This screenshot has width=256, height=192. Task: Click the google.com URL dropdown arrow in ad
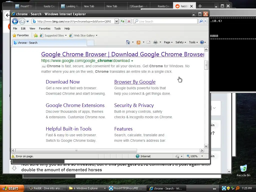click(132, 61)
